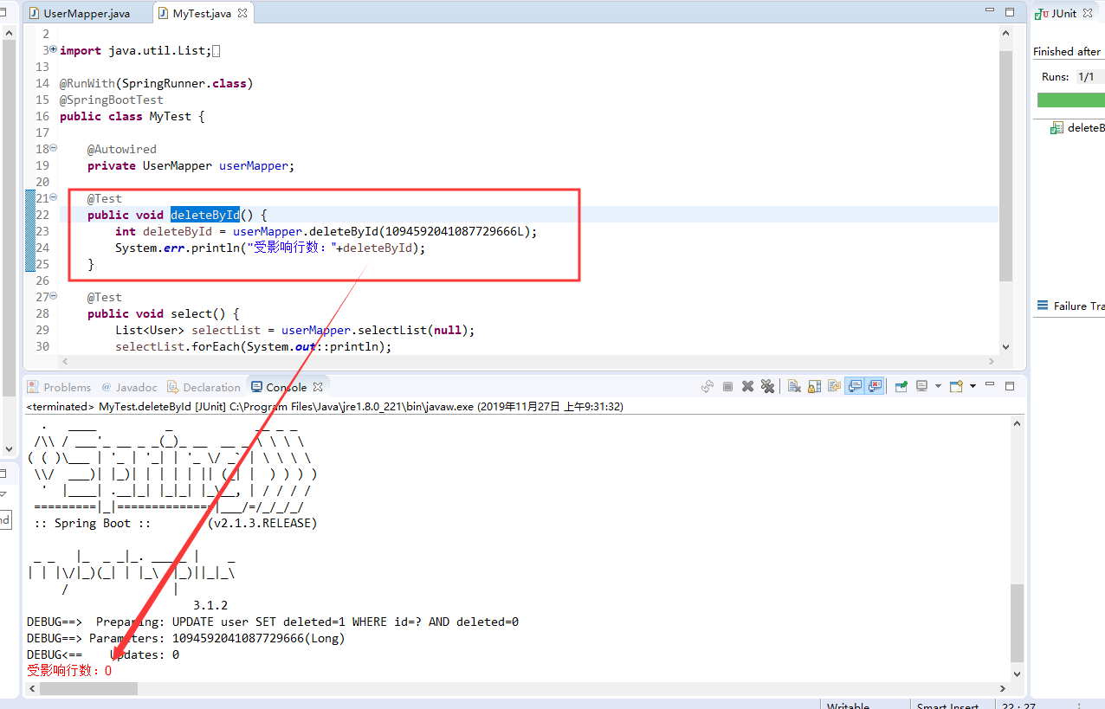
Task: Minimize the Console panel
Action: (x=990, y=385)
